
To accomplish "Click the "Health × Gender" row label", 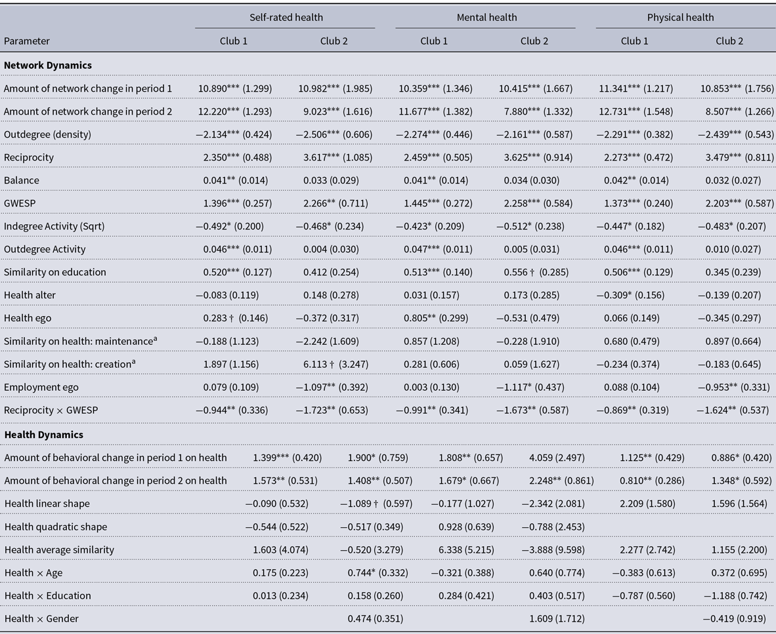I will coord(39,618).
